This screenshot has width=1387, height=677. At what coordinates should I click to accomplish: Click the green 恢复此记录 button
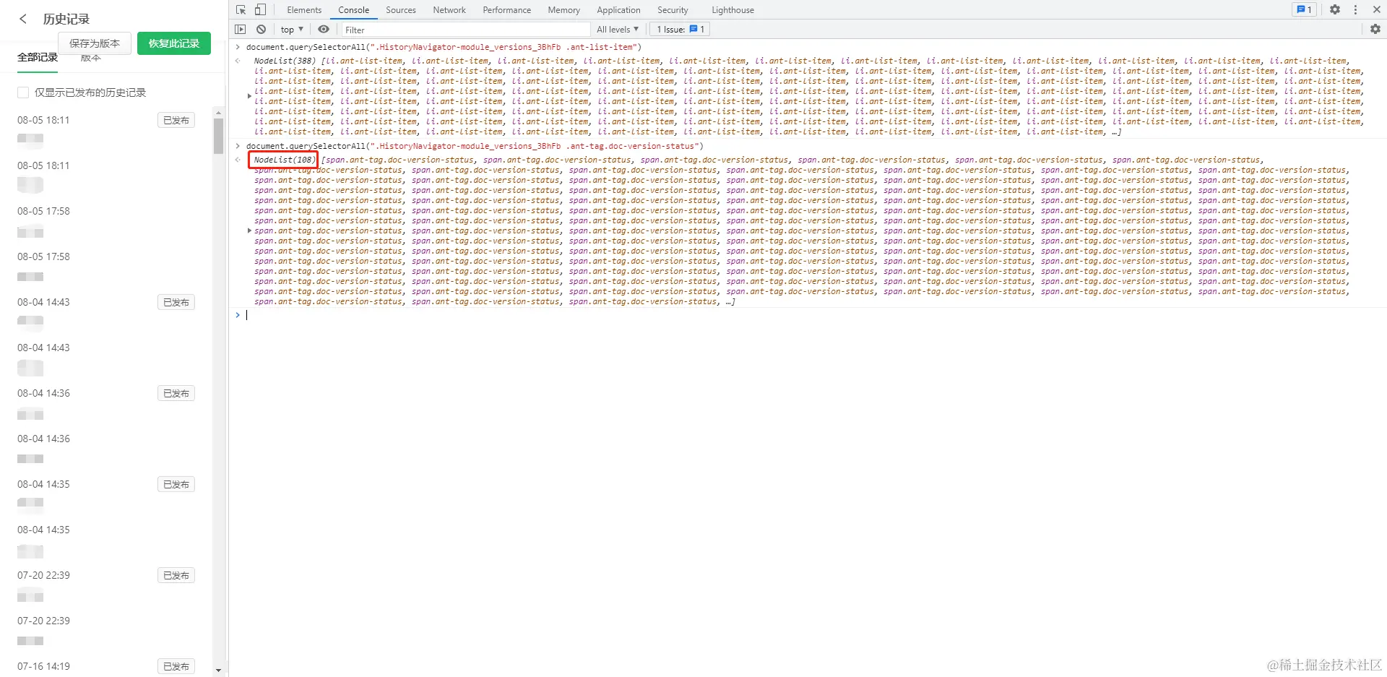point(174,43)
